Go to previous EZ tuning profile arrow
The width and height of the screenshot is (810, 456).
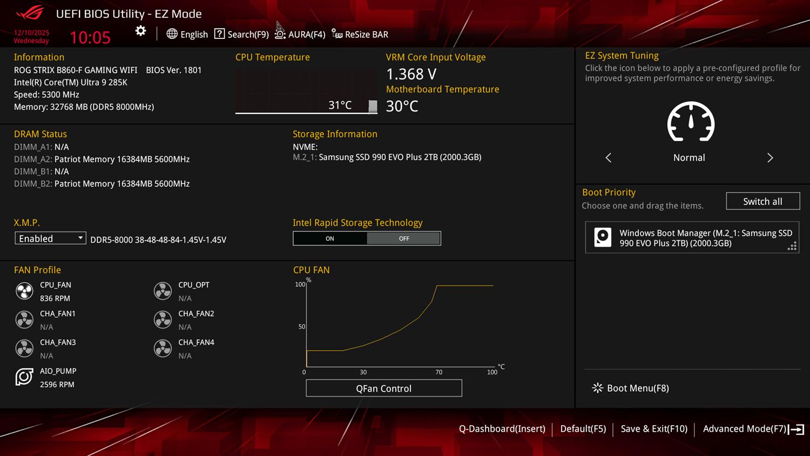[x=609, y=158]
